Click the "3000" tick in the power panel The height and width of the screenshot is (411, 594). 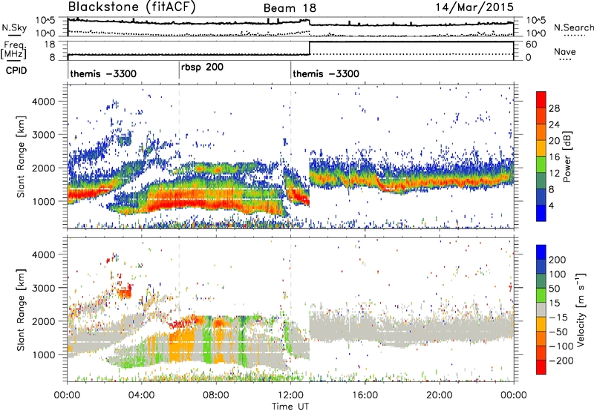coord(43,135)
